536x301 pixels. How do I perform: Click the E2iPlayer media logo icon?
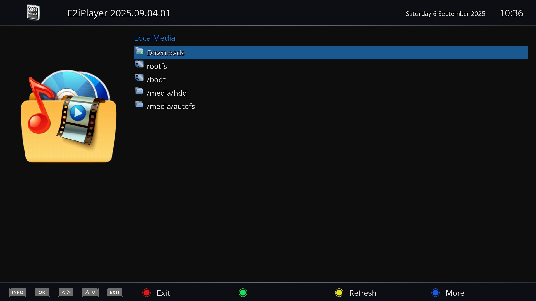[x=33, y=12]
